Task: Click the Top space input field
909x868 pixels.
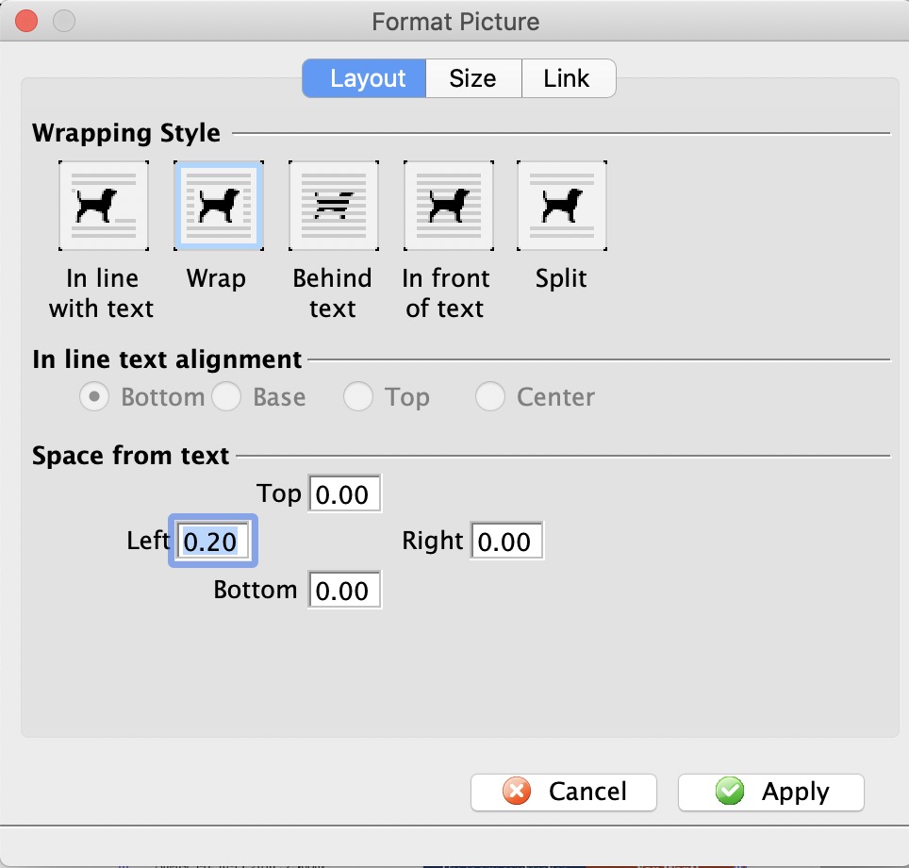Action: point(345,493)
